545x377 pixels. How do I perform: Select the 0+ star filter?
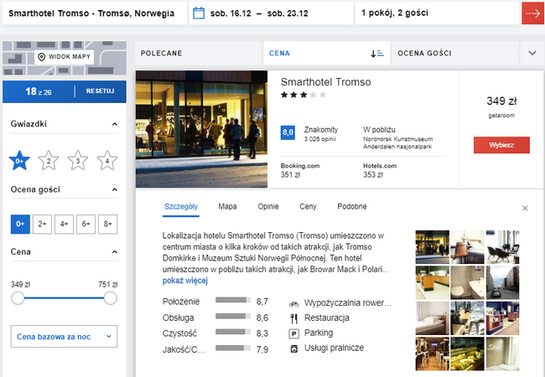point(19,160)
